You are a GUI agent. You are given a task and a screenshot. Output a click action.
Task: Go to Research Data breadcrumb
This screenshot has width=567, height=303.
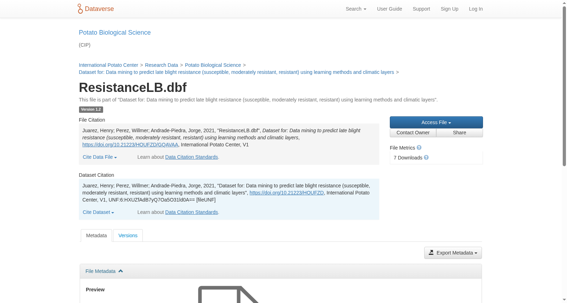161,65
